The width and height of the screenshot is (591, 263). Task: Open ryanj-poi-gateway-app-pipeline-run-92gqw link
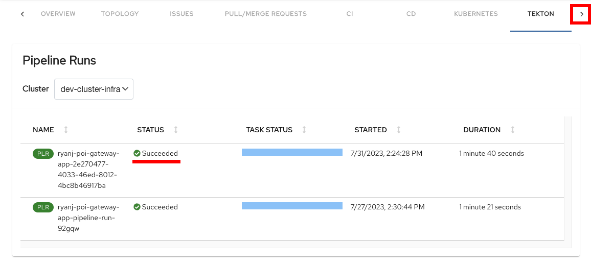[88, 218]
